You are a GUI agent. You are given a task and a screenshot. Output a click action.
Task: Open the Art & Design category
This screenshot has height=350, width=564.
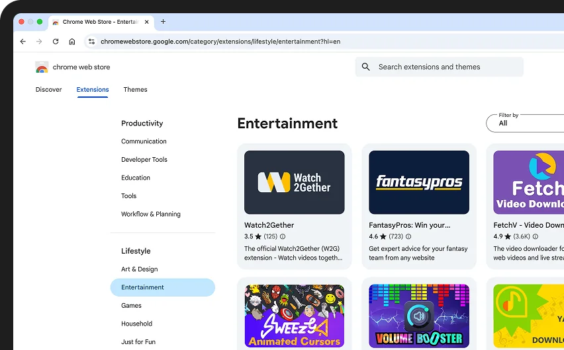pos(140,269)
